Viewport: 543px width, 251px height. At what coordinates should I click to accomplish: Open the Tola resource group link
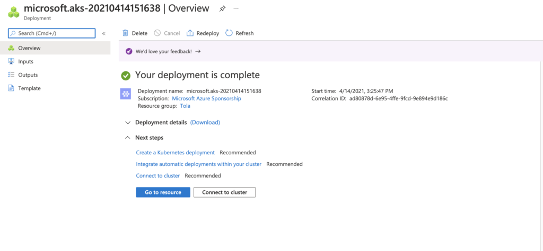[x=185, y=106]
